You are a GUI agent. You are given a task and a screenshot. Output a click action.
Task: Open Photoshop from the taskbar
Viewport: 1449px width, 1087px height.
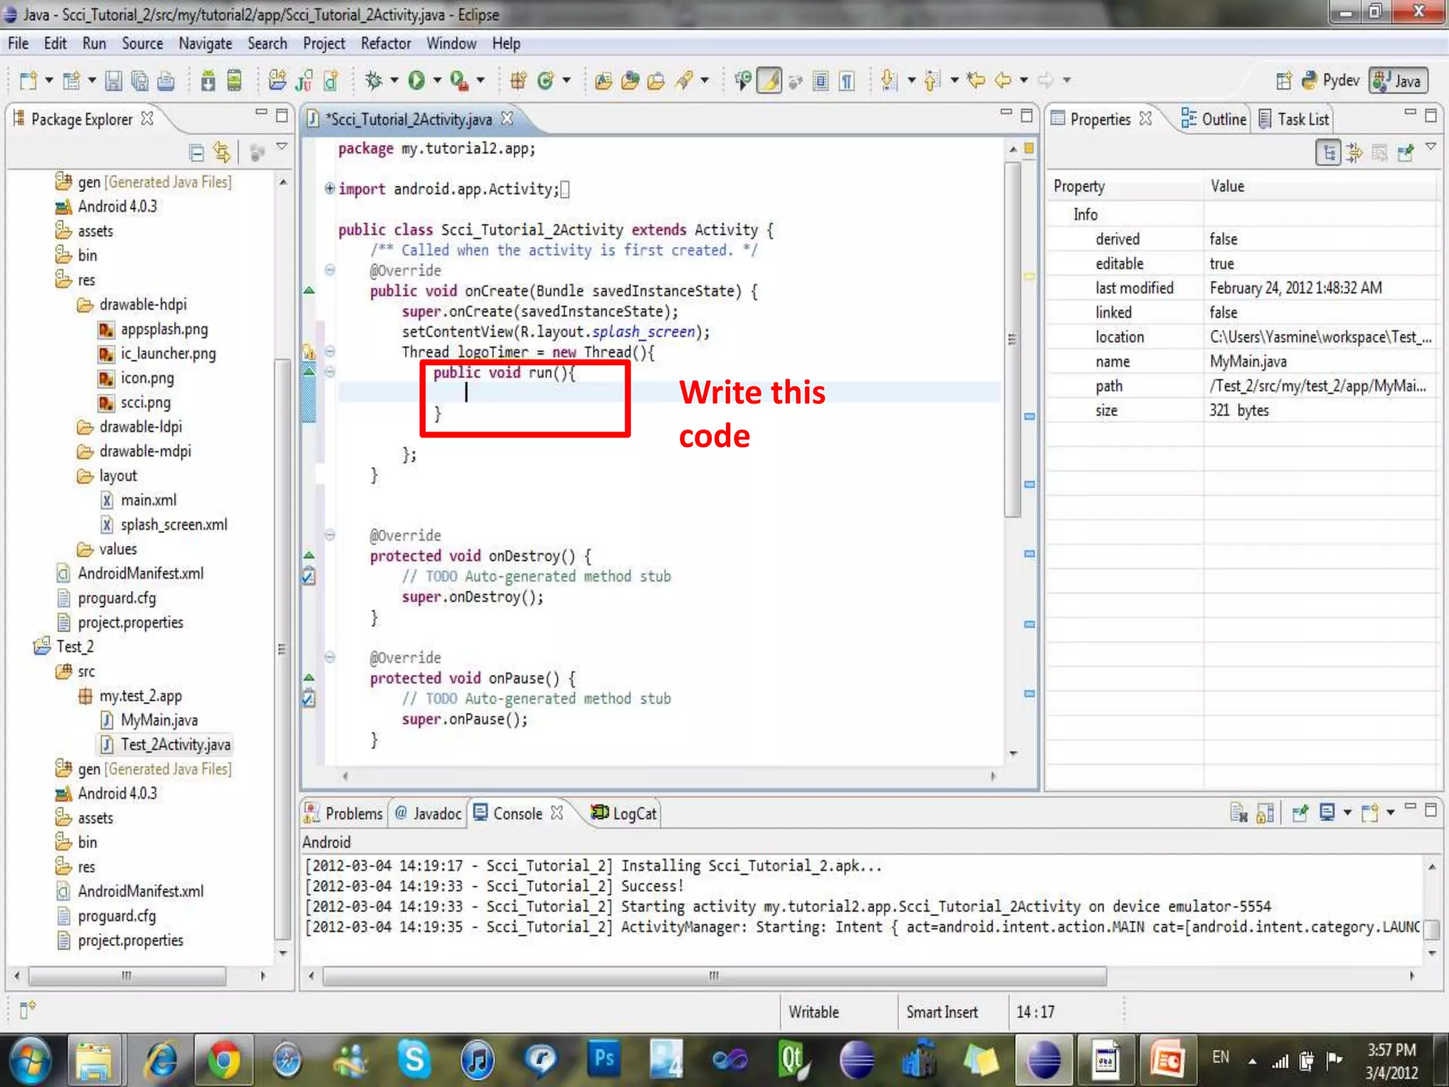coord(604,1059)
